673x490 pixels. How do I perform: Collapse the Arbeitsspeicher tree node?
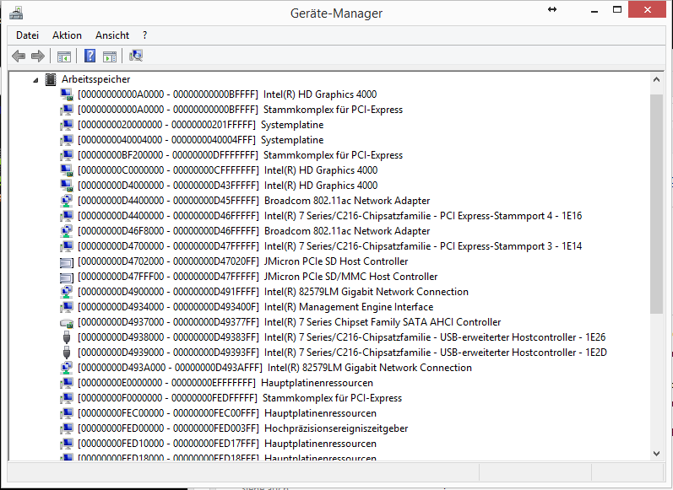tap(35, 80)
